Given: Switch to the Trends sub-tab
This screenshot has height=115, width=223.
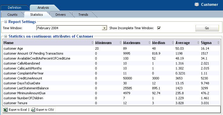Looking at the screenshot, I should point(83,15).
